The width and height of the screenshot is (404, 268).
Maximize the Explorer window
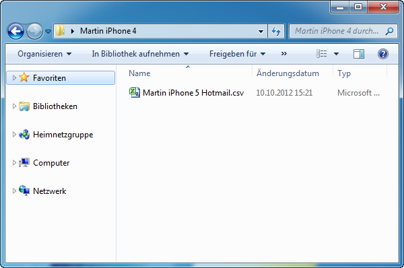(358, 7)
